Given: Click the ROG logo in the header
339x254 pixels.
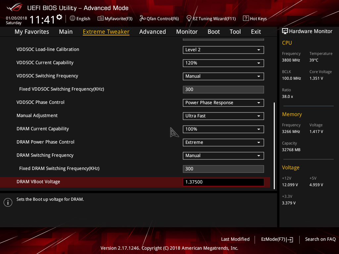Looking at the screenshot, I should tap(14, 7).
